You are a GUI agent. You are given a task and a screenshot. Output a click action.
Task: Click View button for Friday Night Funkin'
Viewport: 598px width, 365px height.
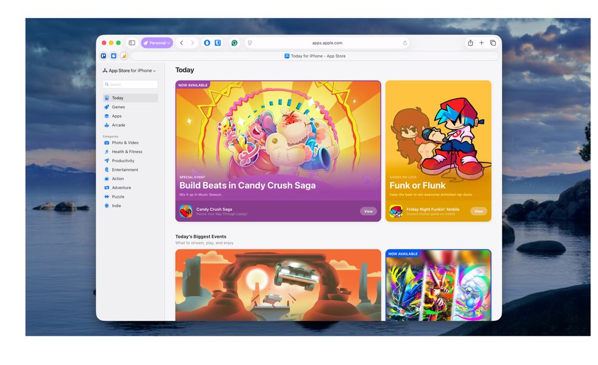pos(479,211)
